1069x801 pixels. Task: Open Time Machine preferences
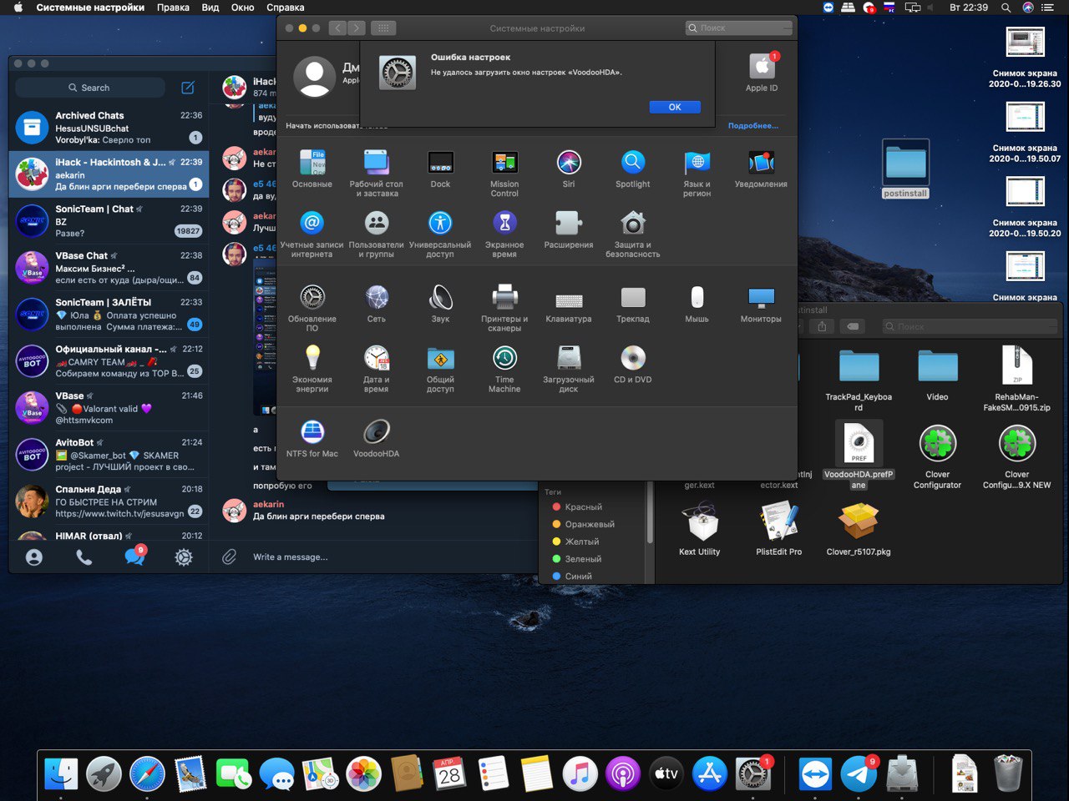[x=504, y=368]
